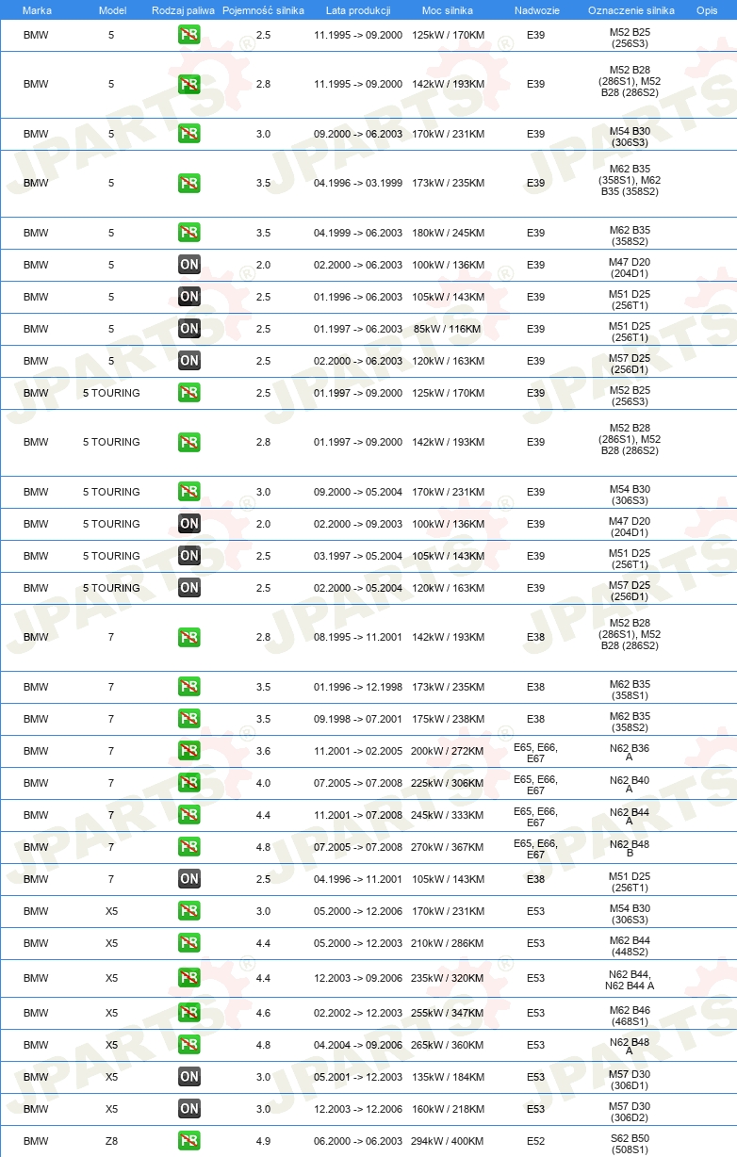Click the 4.6 engine capacity cell

(263, 1013)
